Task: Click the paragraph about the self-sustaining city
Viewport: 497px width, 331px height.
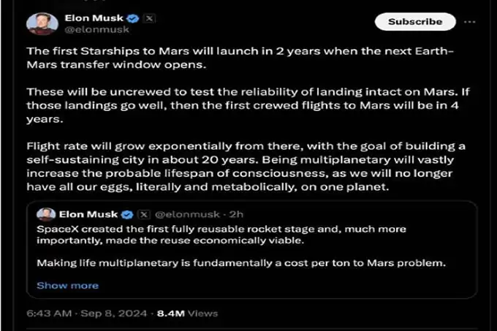Action: click(x=246, y=167)
